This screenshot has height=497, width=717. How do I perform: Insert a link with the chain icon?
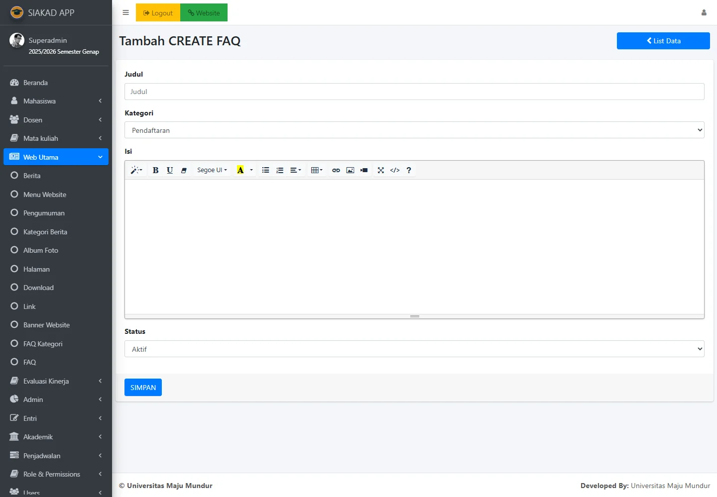coord(336,170)
